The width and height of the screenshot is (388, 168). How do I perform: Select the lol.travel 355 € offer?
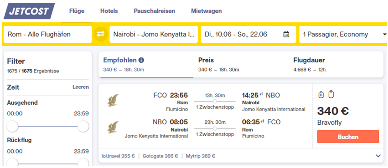118,156
